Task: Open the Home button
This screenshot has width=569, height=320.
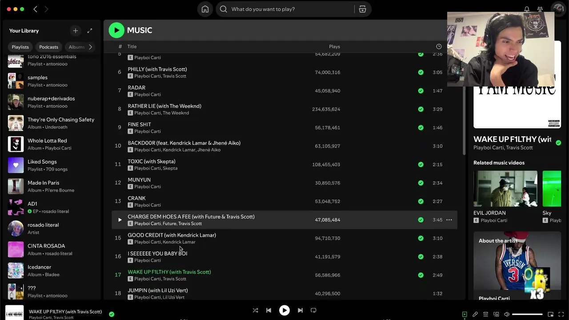Action: [205, 9]
